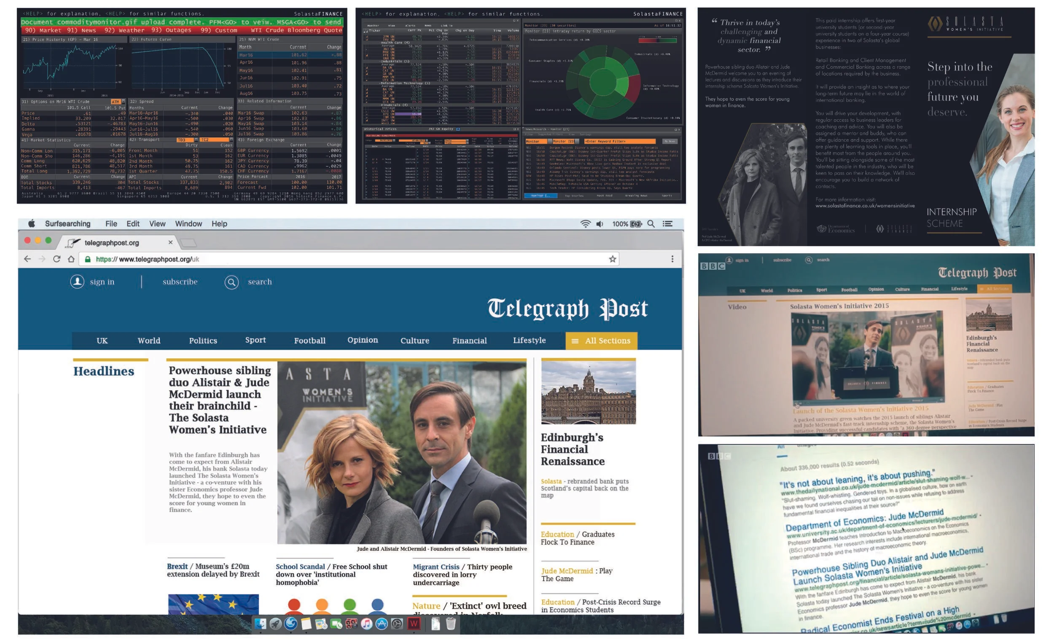Open Spotlight search in the menu bar
1054x639 pixels.
click(651, 224)
